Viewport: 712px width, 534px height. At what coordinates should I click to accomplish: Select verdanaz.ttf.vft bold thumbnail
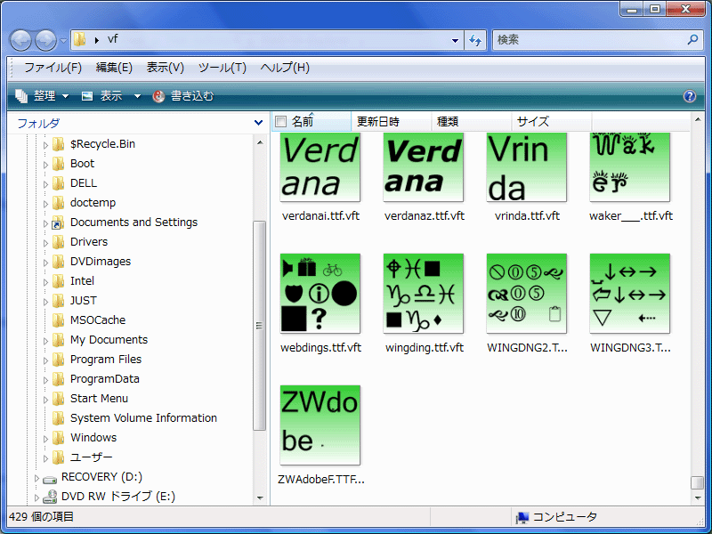coord(424,167)
